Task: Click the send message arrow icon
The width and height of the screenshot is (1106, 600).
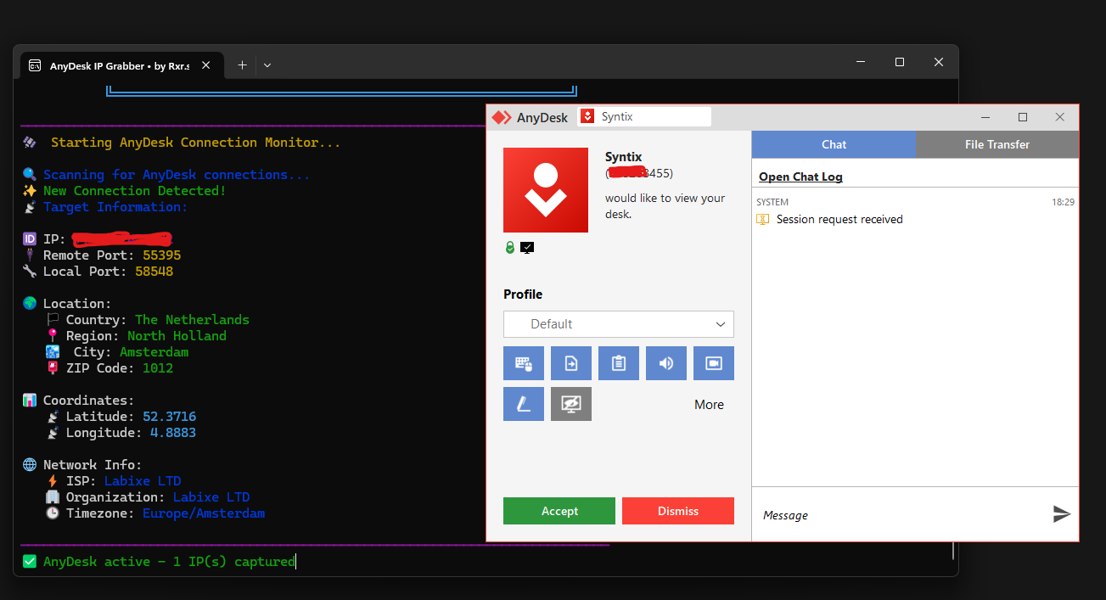Action: tap(1061, 513)
